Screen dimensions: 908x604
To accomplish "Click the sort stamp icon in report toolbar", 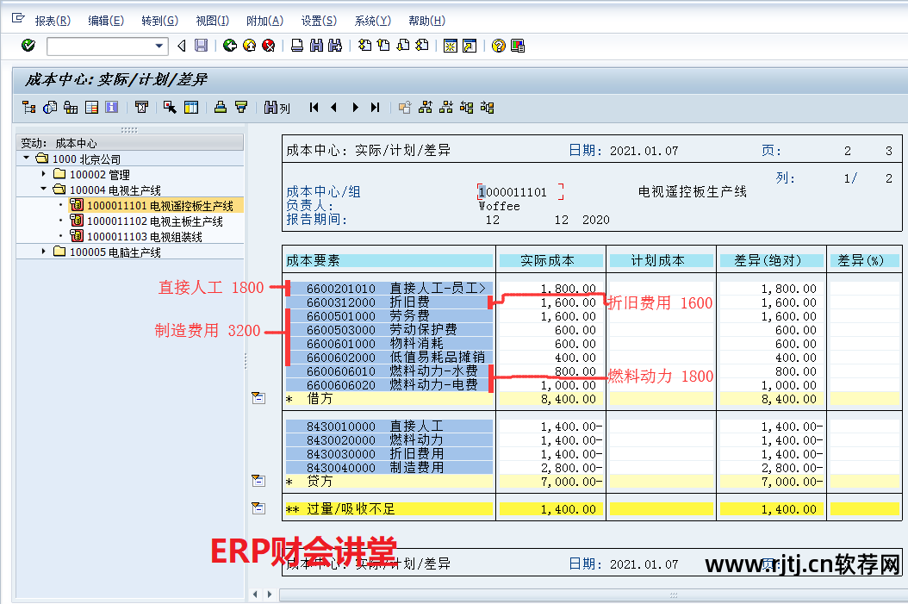I will coord(221,107).
